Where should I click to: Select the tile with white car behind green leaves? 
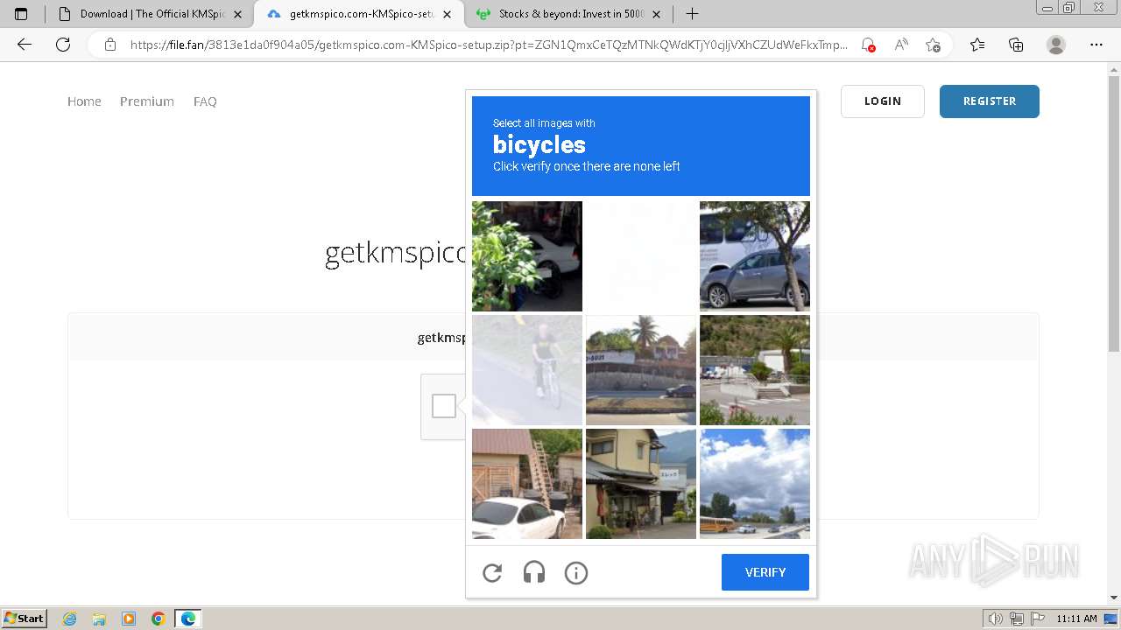click(527, 256)
